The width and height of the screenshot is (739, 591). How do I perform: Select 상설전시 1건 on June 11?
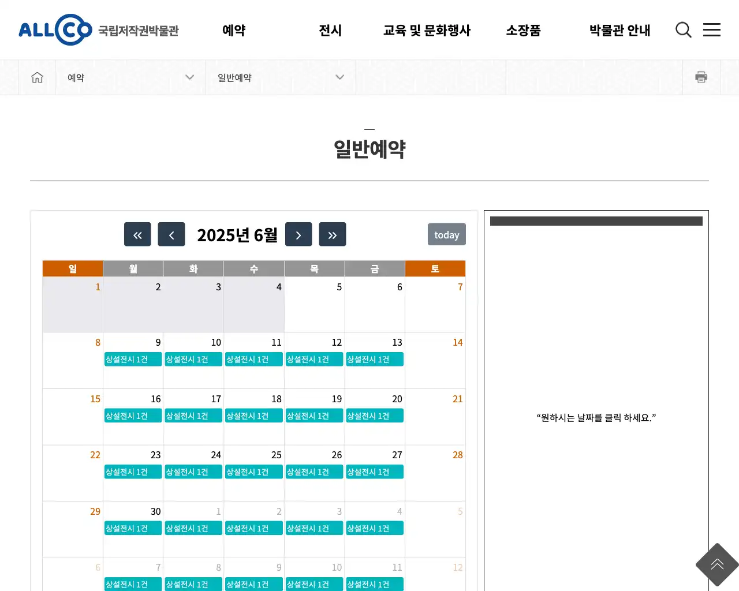click(254, 360)
